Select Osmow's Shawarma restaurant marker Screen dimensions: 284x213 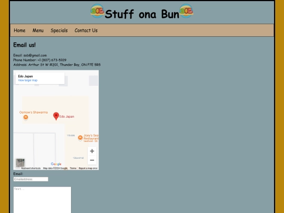[x=26, y=117]
